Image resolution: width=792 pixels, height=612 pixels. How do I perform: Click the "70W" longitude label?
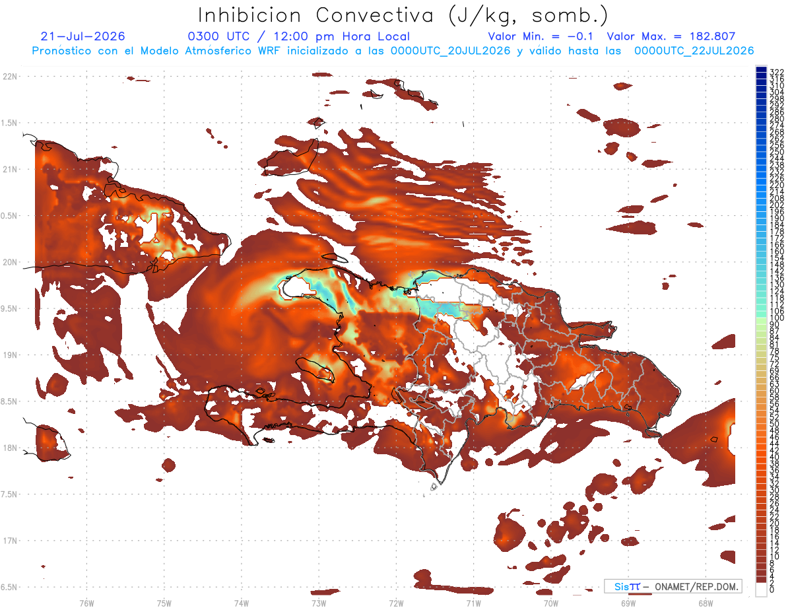tap(550, 603)
